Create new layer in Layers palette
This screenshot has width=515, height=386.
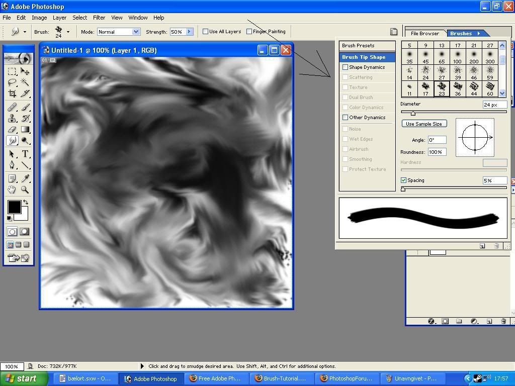[x=489, y=321]
